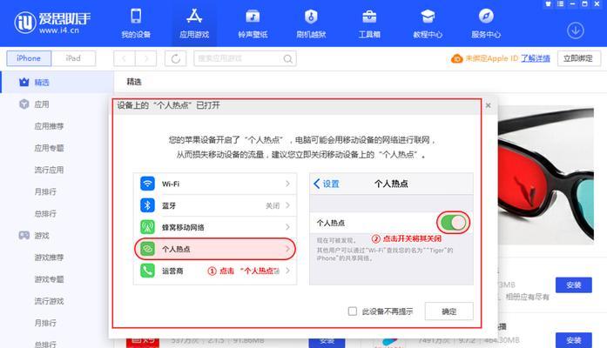This screenshot has width=607, height=348.
Task: Click the 蜂窝移动网络 cellular icon
Action: (x=147, y=227)
